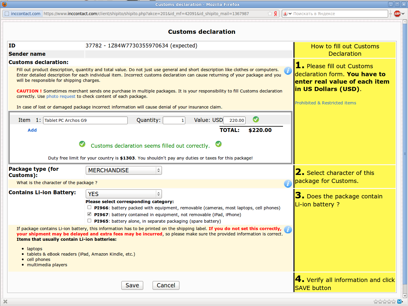The height and width of the screenshot is (306, 408).
Task: Click the vertical page scrollbar
Action: coord(405,154)
